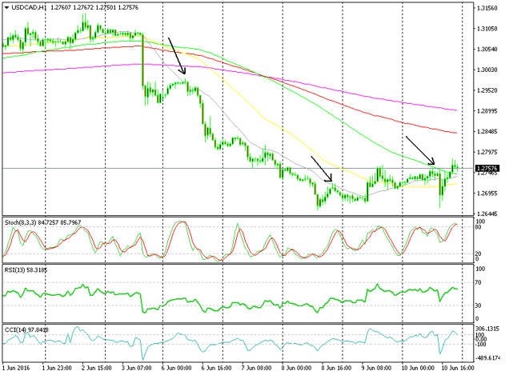Click the 1 Jun 23:00 time label

[57, 368]
